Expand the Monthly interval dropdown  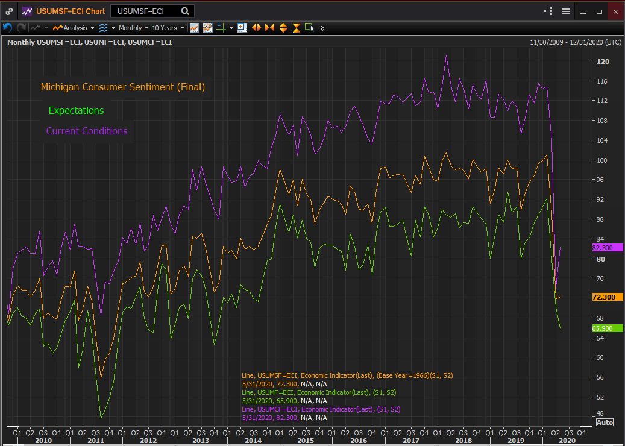point(130,28)
